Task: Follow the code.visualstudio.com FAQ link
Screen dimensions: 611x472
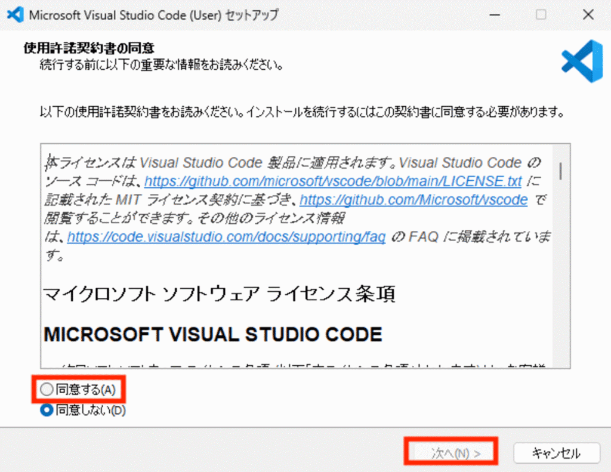Action: 226,237
